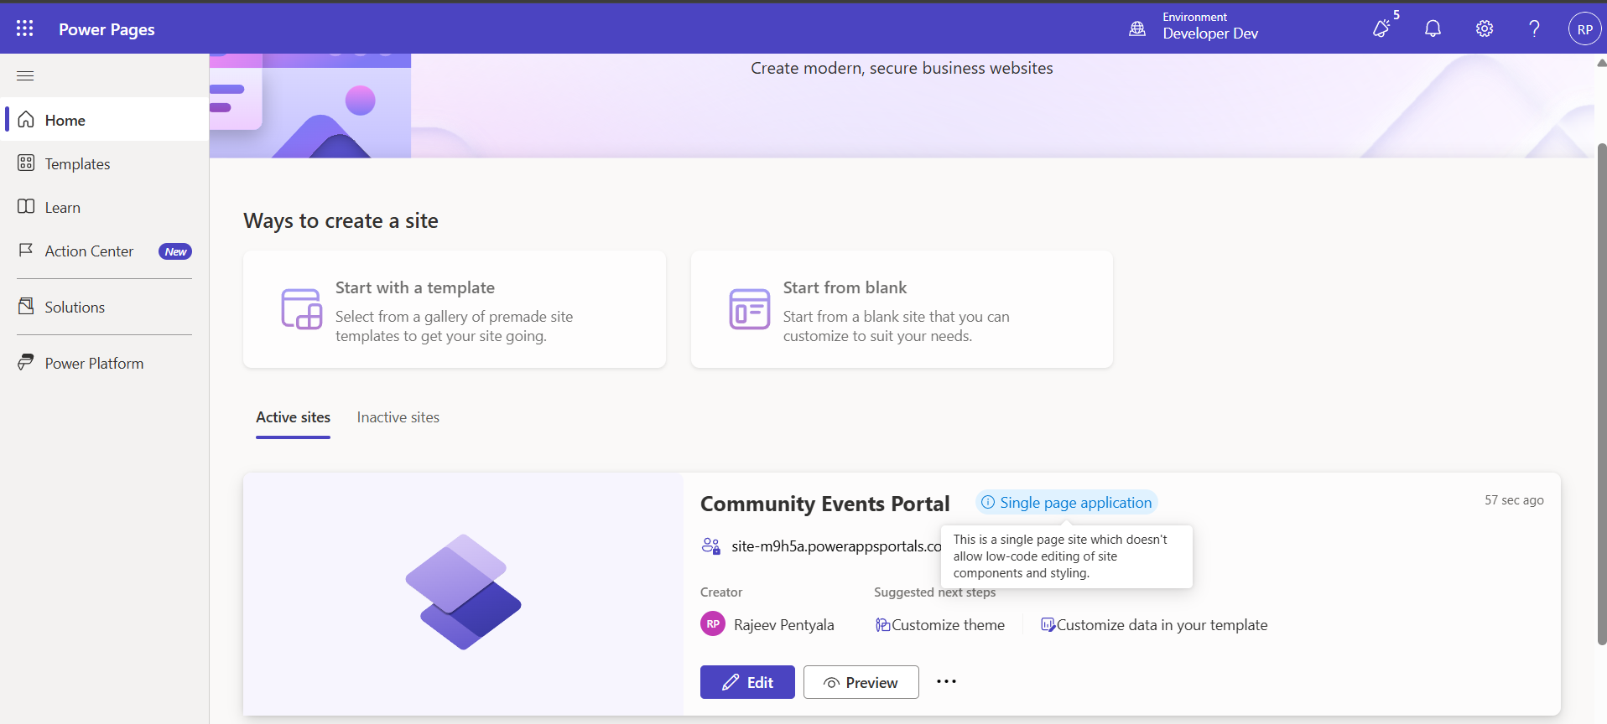The width and height of the screenshot is (1607, 724).
Task: Open Action Center in the sidebar
Action: [x=89, y=251]
